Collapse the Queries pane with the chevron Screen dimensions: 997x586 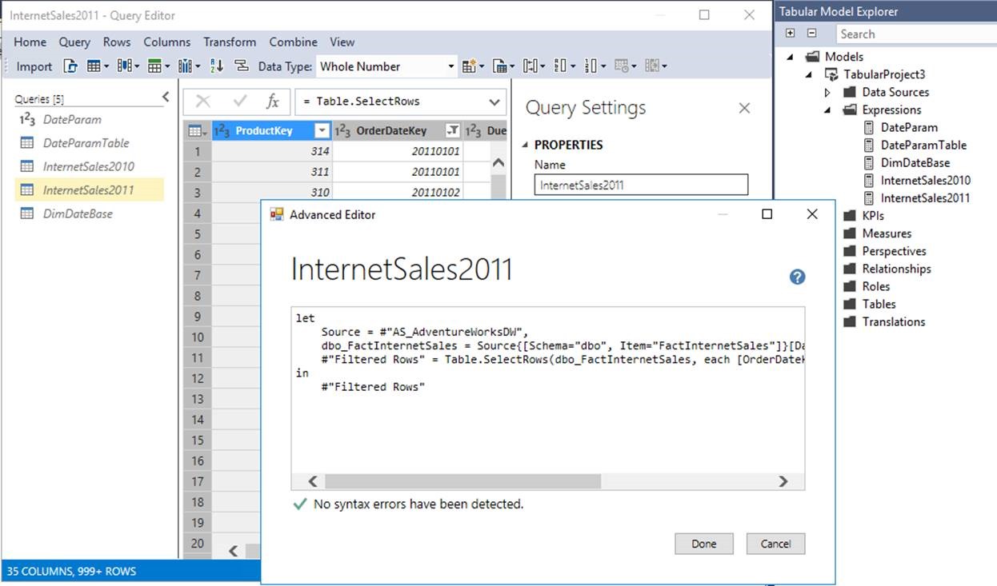[x=166, y=97]
